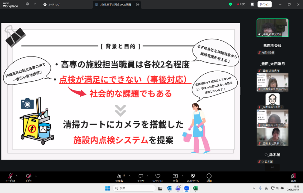Click the REC recording indicator

pyautogui.click(x=241, y=4)
